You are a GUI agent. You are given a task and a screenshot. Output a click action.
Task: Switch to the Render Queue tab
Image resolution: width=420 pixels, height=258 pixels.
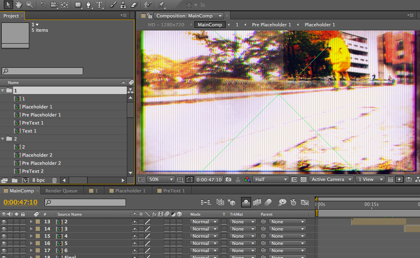(x=61, y=191)
